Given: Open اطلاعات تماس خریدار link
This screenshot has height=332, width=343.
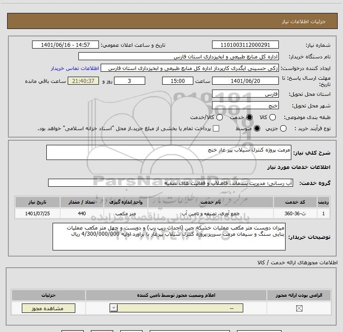Looking at the screenshot, I should click(75, 68).
